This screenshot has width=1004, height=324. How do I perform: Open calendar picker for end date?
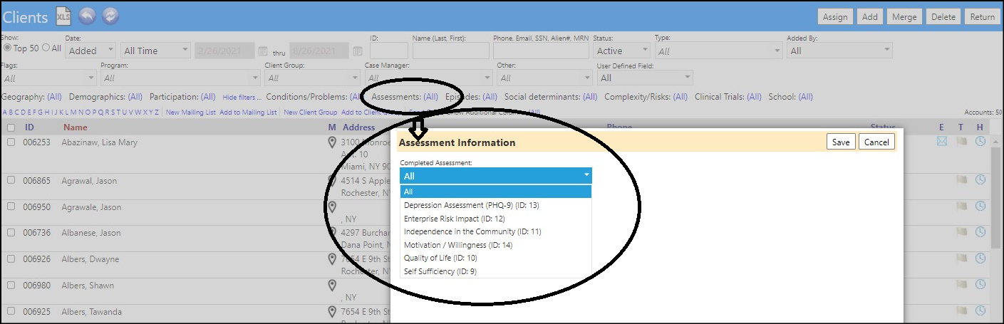358,51
